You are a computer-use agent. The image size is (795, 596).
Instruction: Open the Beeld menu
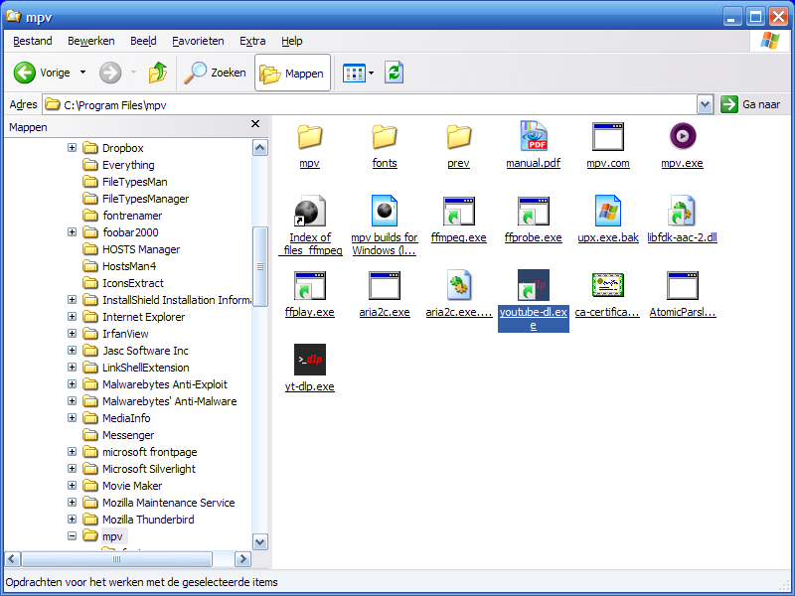pyautogui.click(x=143, y=41)
